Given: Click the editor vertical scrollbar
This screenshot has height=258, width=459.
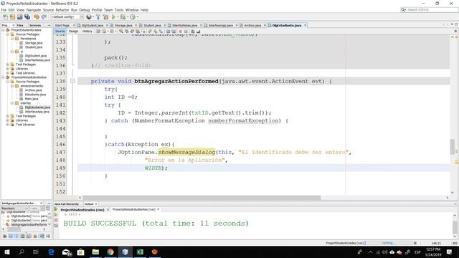Looking at the screenshot, I should [x=453, y=147].
